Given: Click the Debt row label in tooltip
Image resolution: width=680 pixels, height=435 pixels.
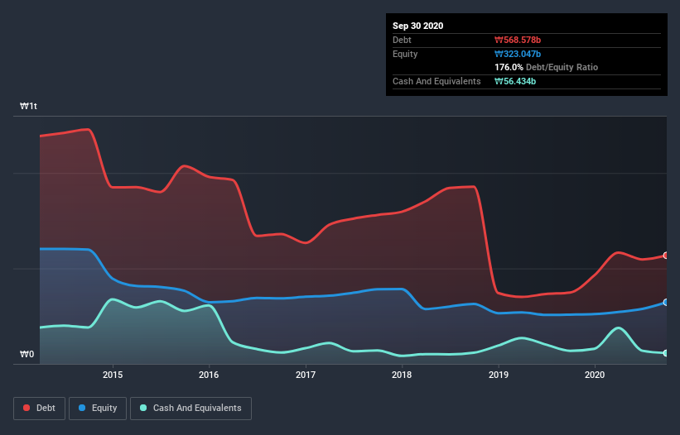Looking at the screenshot, I should (x=402, y=40).
